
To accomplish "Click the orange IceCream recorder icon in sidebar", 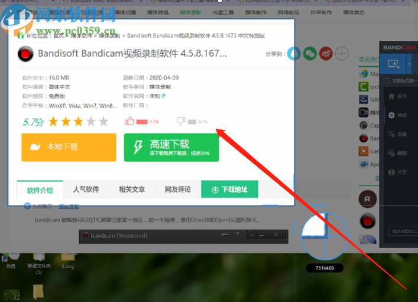I will tap(364, 151).
